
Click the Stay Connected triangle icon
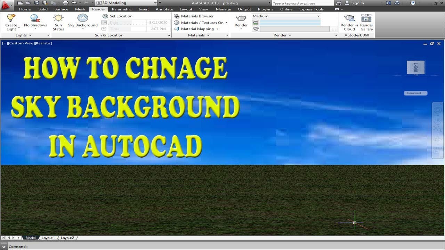click(398, 3)
